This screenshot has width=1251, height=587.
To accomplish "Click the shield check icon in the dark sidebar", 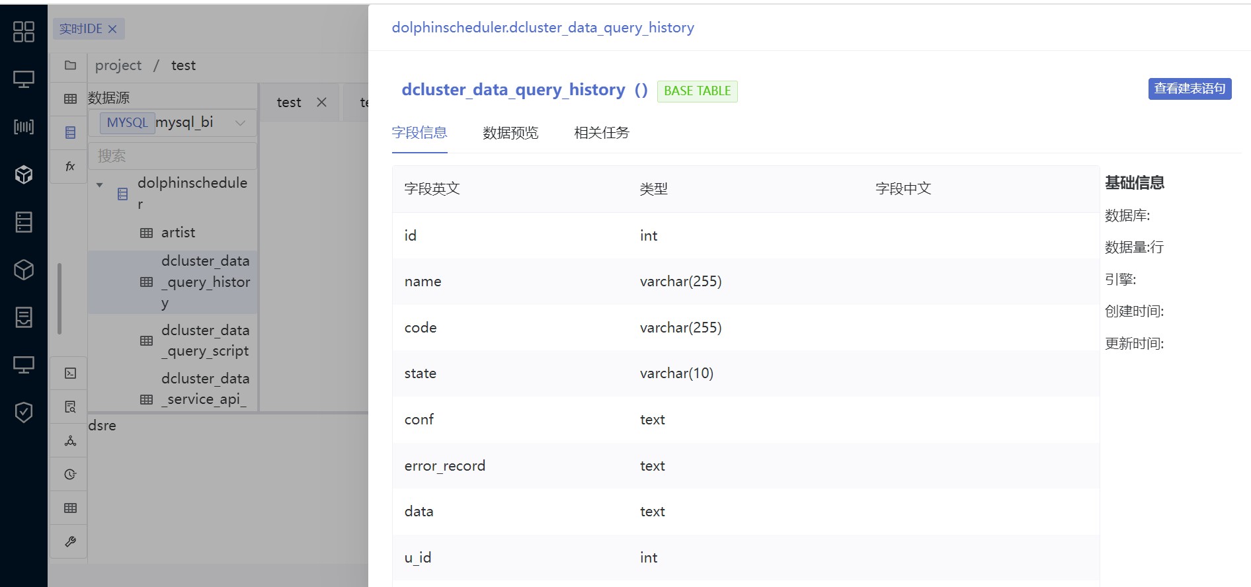I will pyautogui.click(x=24, y=412).
